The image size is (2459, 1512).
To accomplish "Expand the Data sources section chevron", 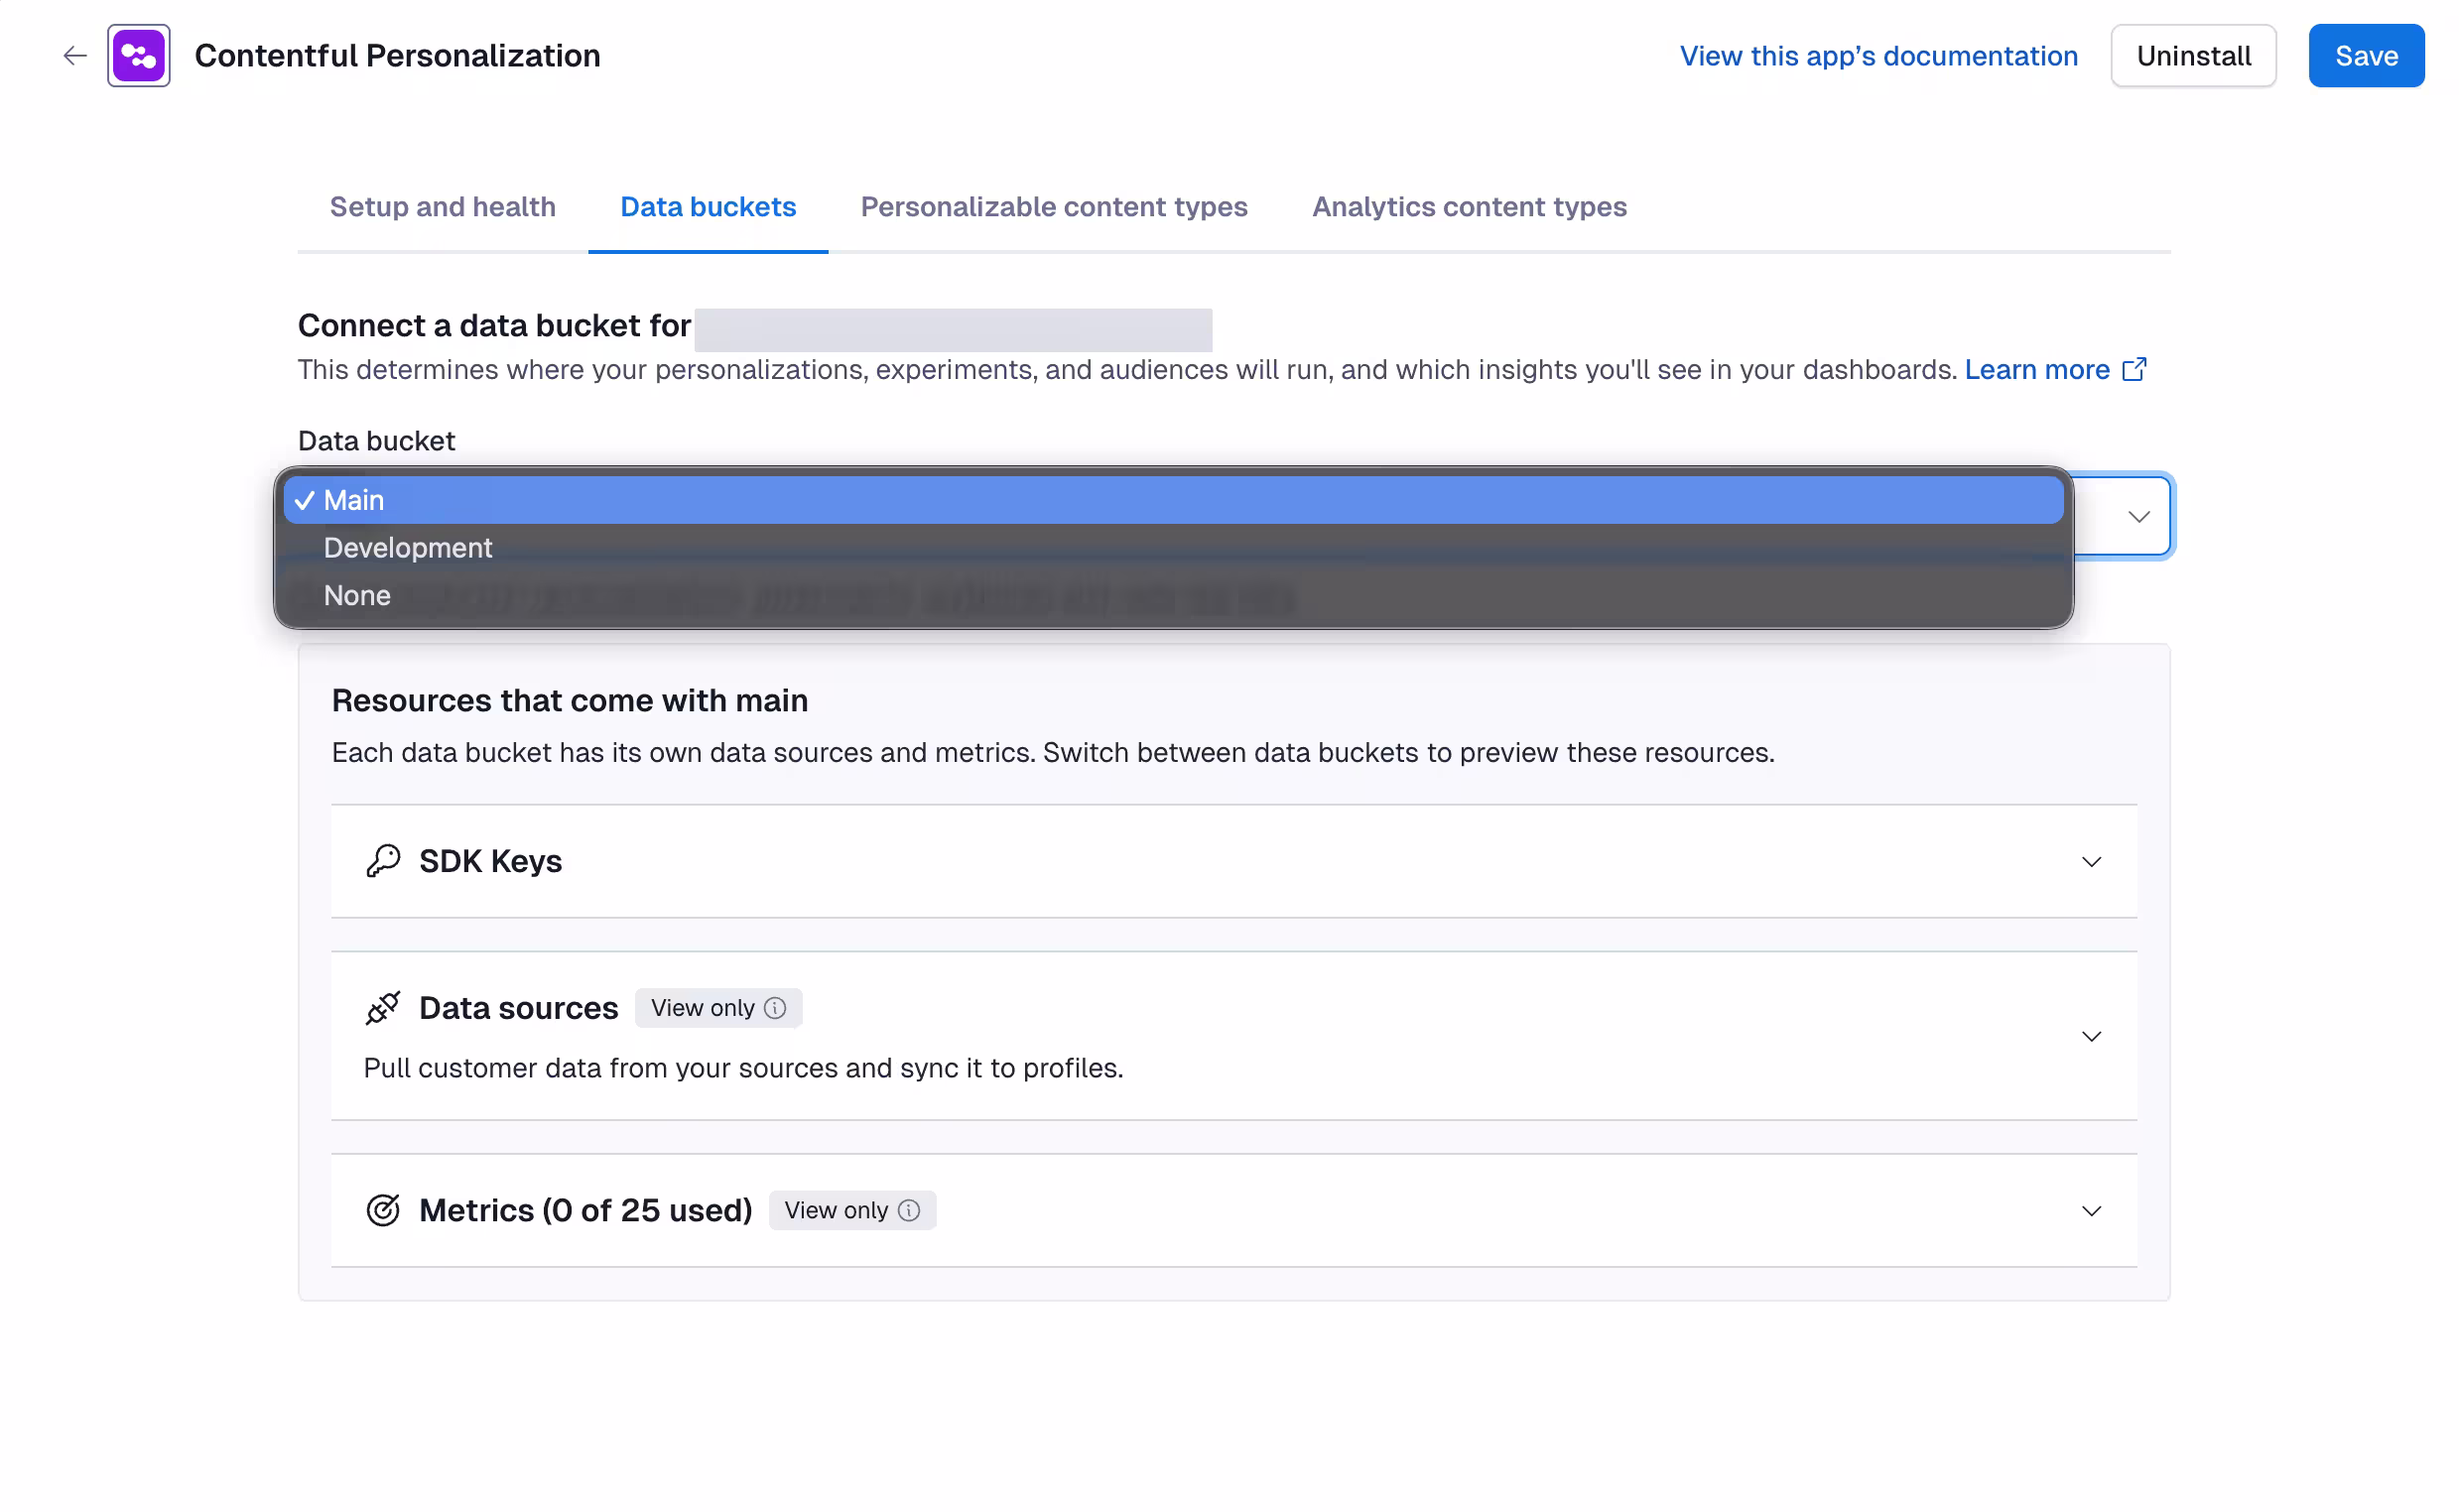I will (x=2091, y=1036).
